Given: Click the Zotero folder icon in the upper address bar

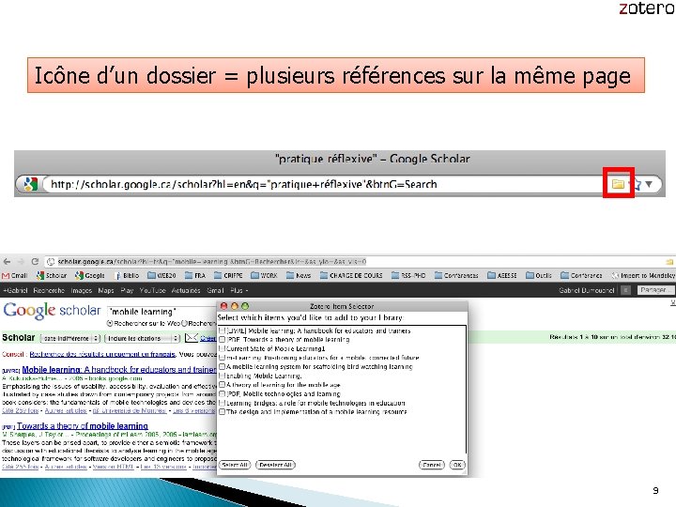Looking at the screenshot, I should pos(618,184).
